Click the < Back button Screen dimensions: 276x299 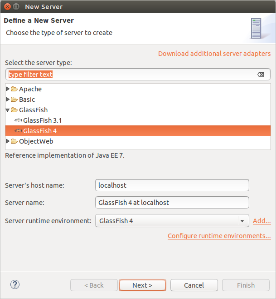point(94,285)
